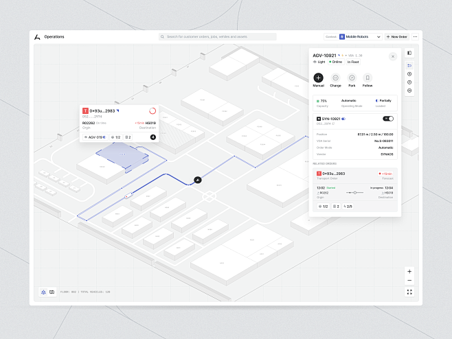
Task: Zoom in on the map
Action: (409, 271)
